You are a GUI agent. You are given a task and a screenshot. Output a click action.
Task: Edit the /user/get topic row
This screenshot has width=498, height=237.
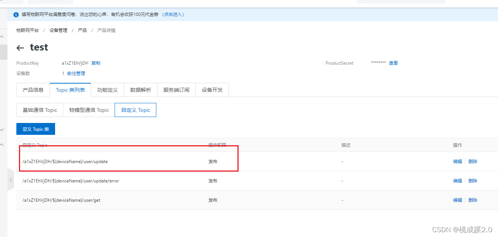[457, 200]
